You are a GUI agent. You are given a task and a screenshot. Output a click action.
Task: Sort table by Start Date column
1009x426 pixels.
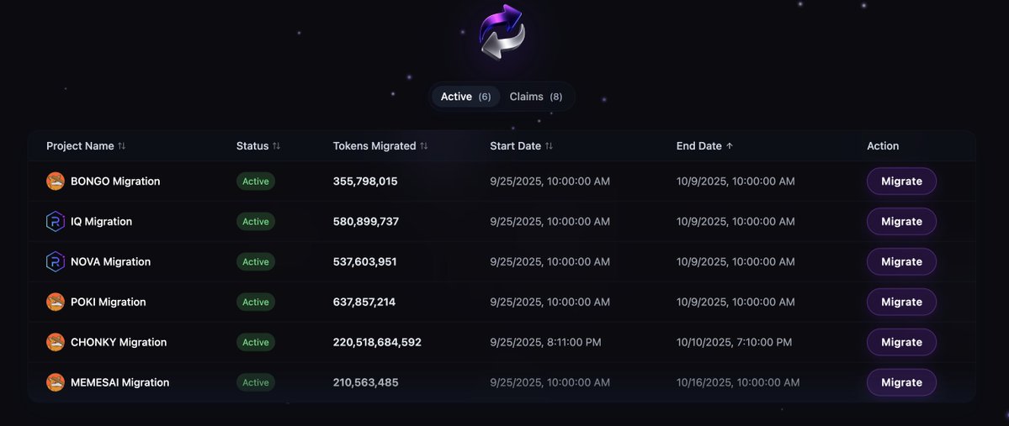[550, 146]
